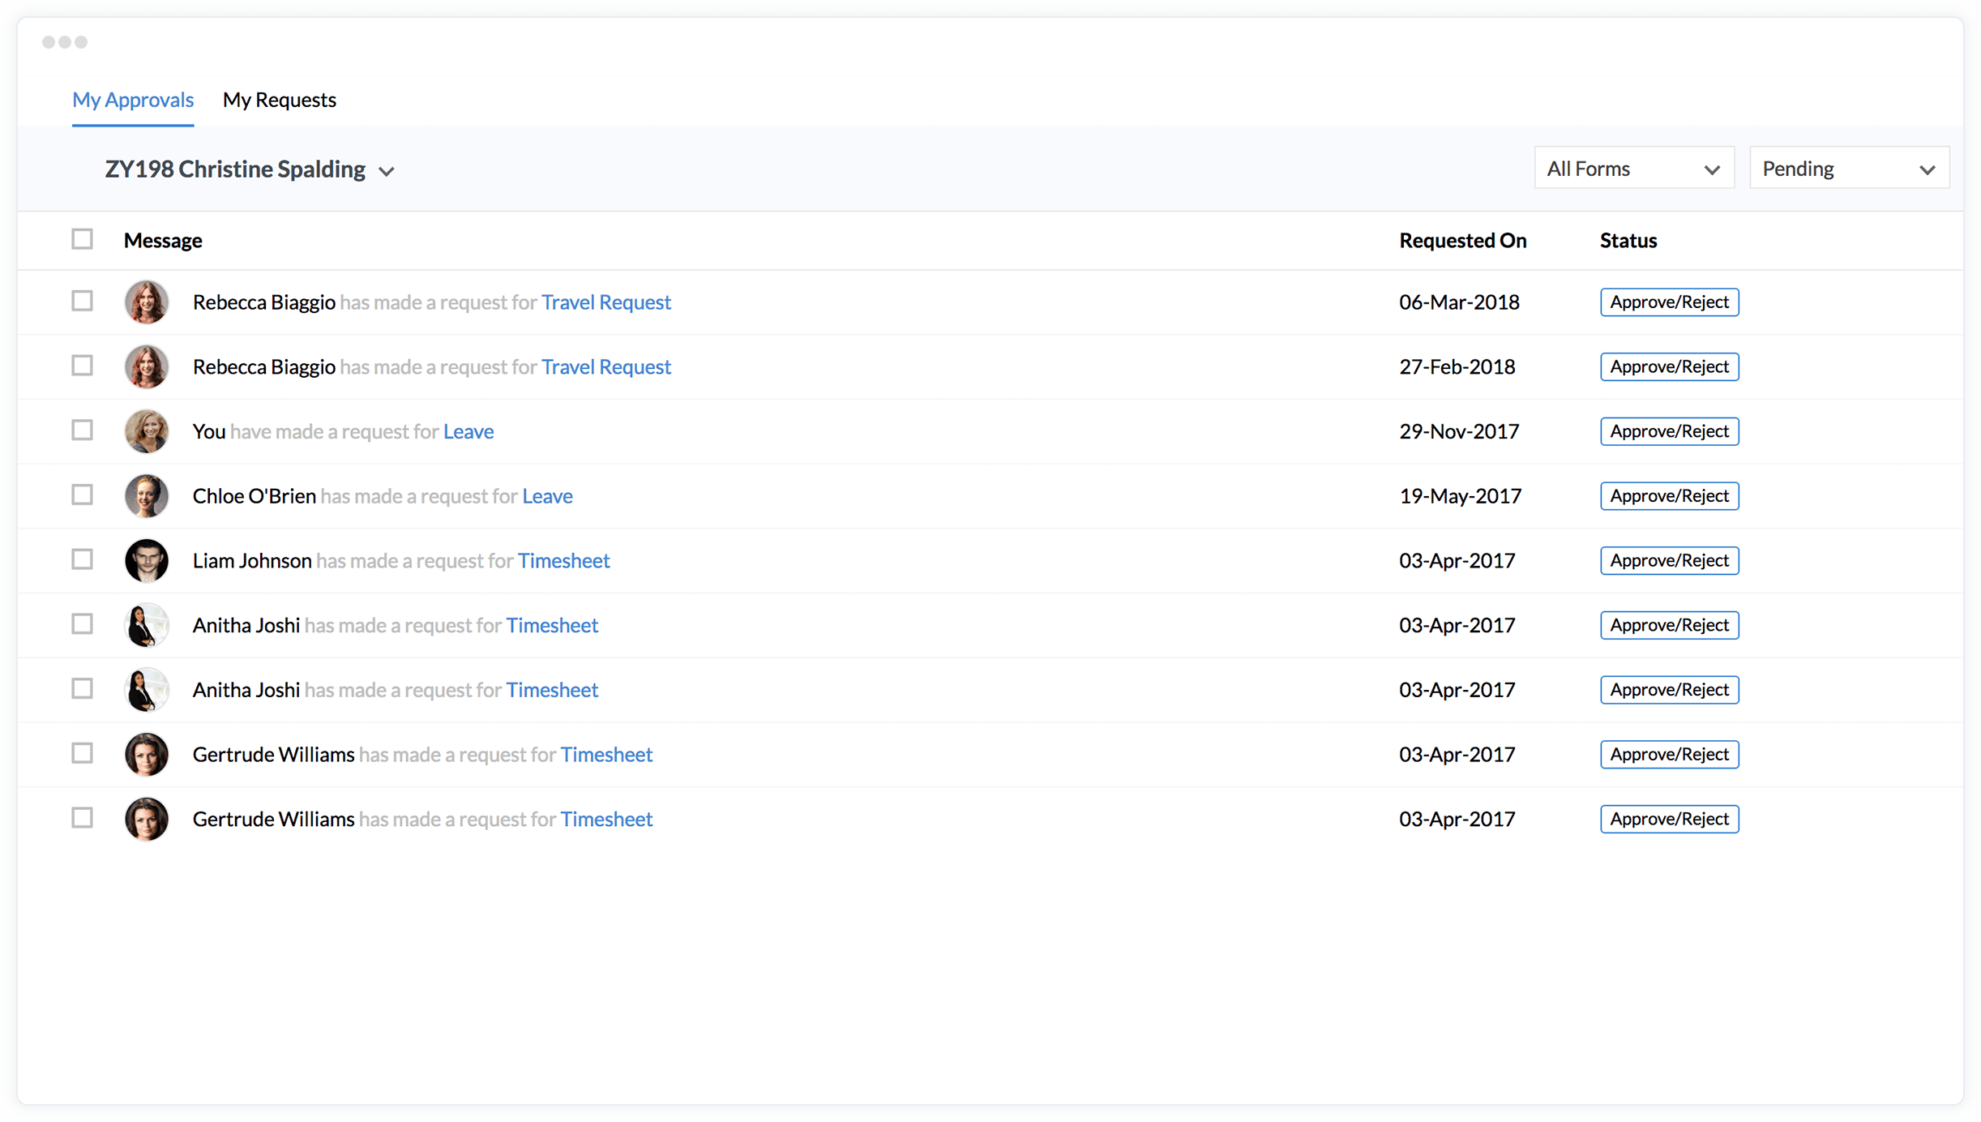
Task: Click Anitha Joshi's avatar in the first Timesheet row
Action: pos(146,625)
